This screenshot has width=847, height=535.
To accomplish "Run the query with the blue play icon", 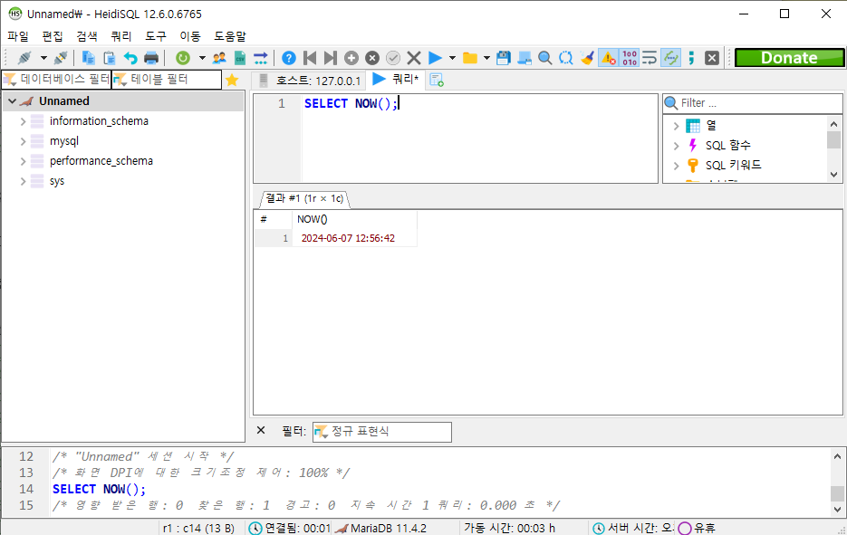I will tap(435, 58).
